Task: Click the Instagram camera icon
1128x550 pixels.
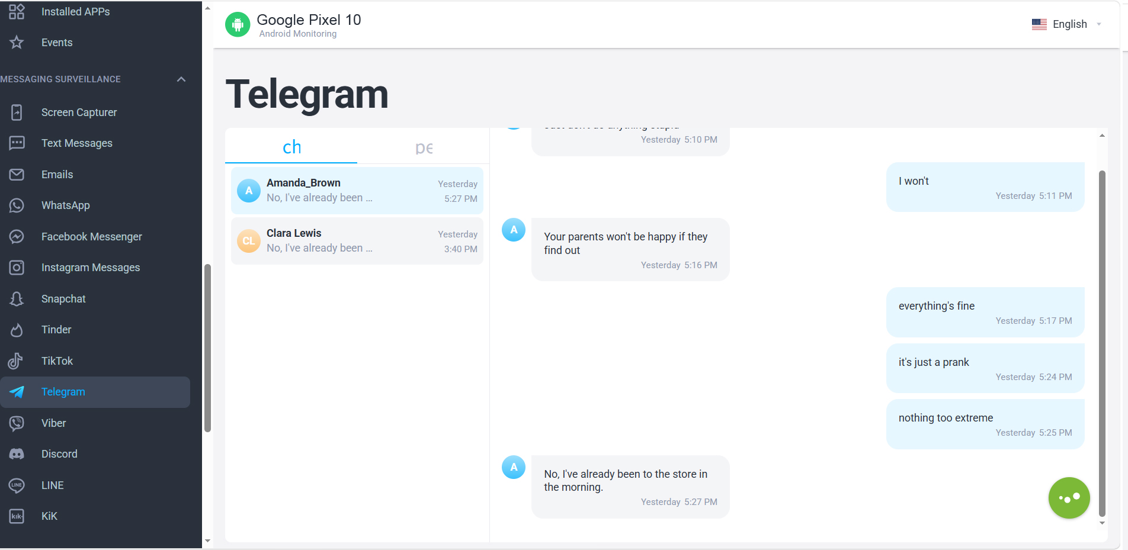Action: [x=17, y=268]
